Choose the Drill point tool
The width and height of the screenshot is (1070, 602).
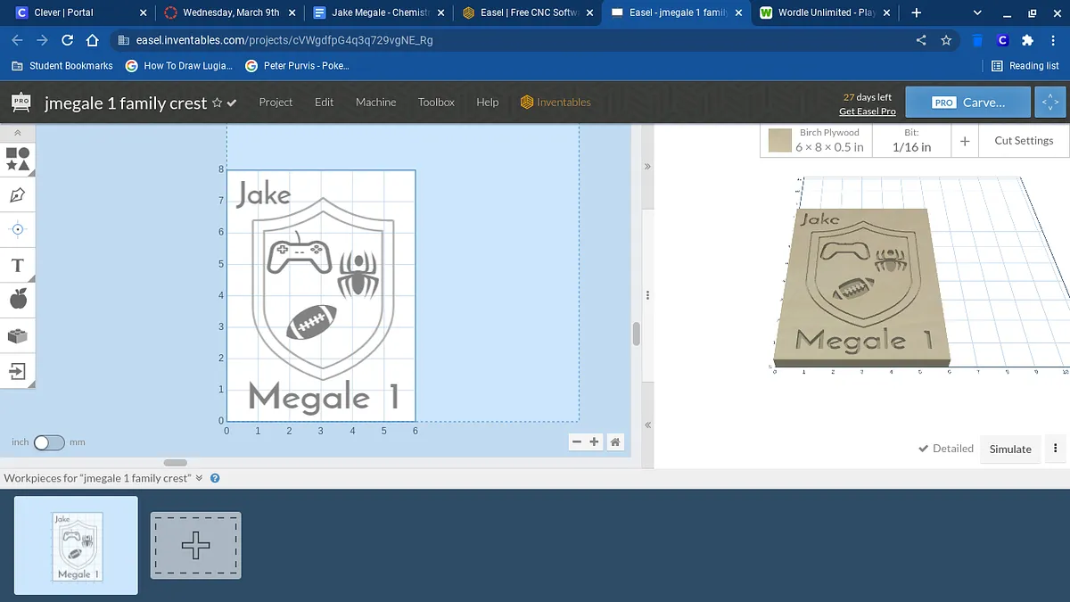click(18, 229)
